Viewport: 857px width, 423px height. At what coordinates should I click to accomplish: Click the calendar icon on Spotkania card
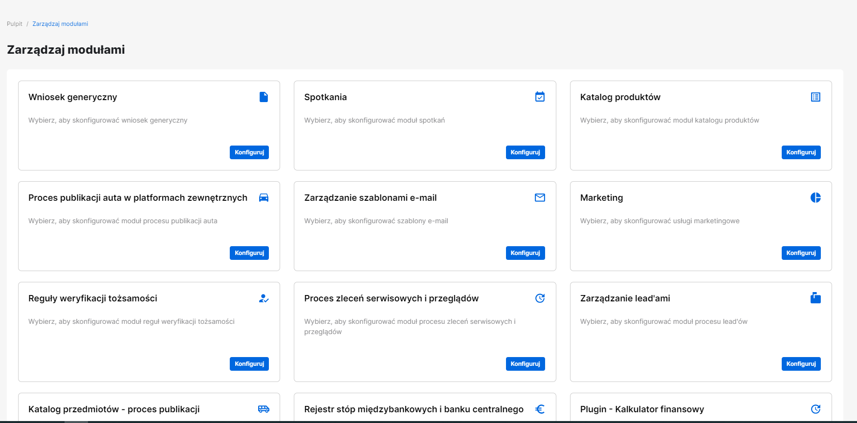pyautogui.click(x=540, y=97)
